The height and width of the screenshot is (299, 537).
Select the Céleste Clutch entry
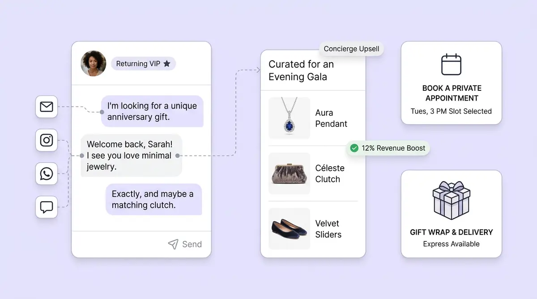(x=313, y=173)
